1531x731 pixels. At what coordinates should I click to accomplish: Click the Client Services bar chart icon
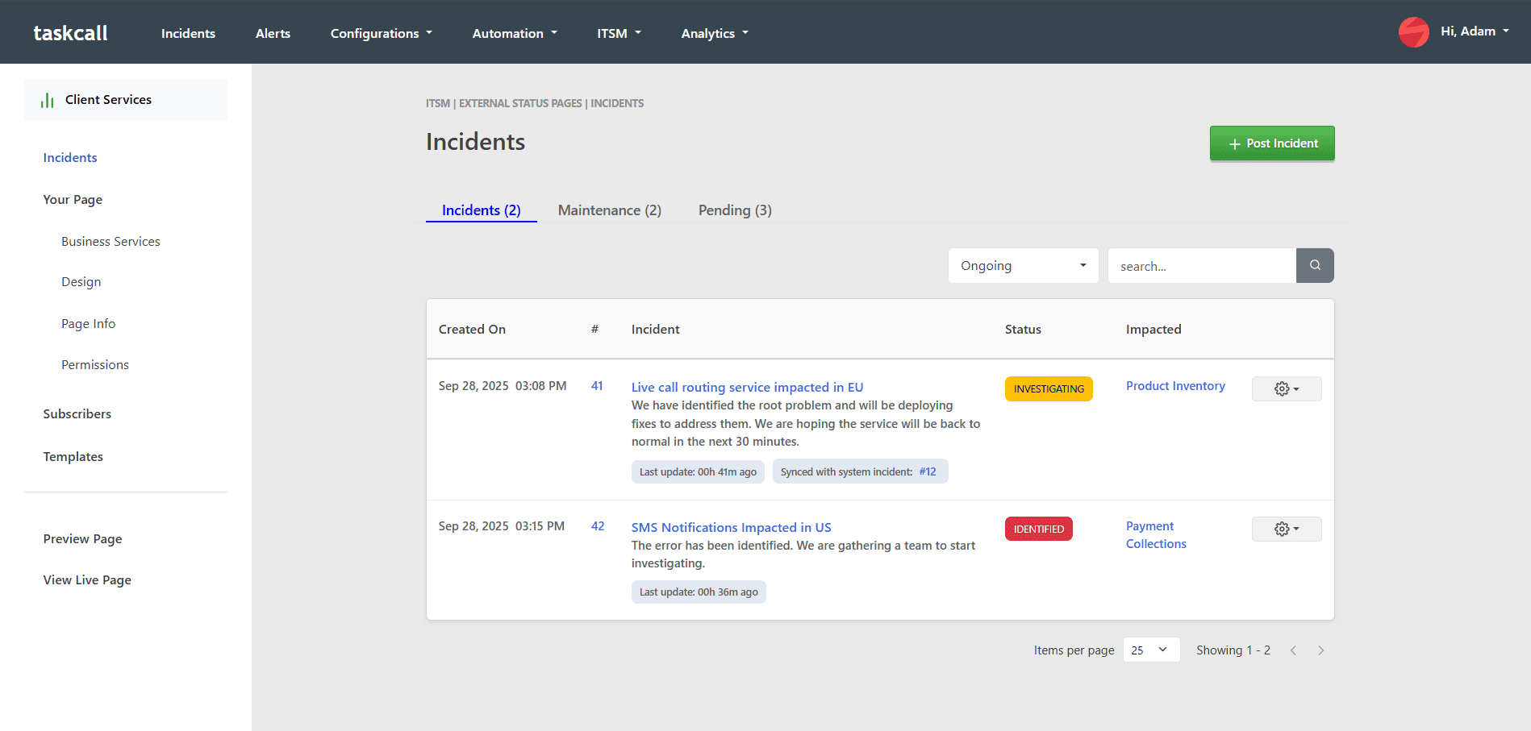(x=48, y=100)
